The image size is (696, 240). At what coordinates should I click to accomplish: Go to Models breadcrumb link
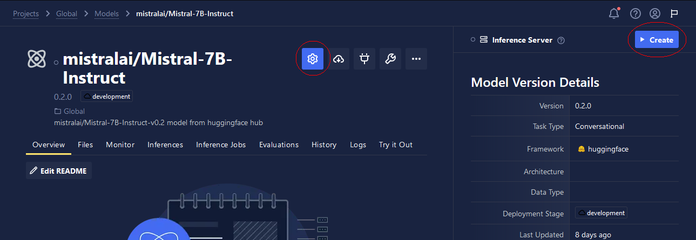(x=107, y=13)
